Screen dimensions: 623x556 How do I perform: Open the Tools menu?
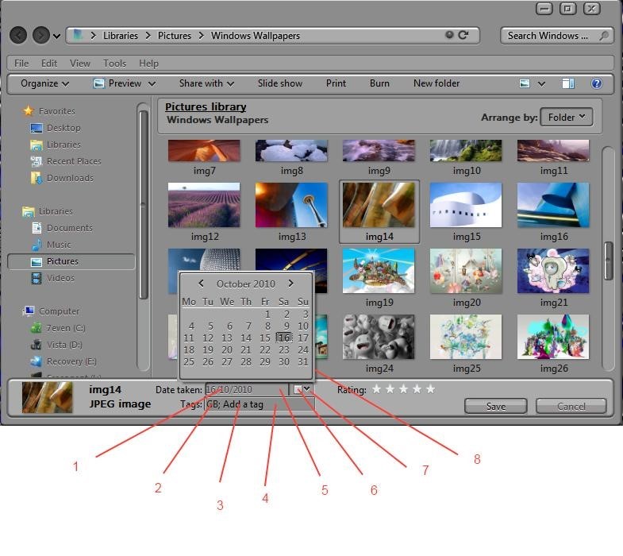(114, 64)
